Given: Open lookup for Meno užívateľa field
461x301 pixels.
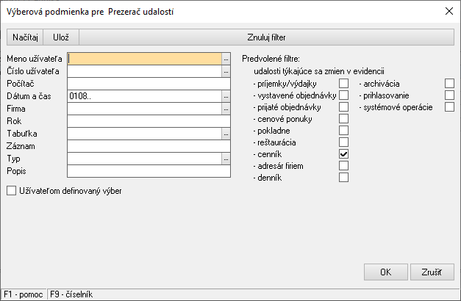Looking at the screenshot, I should (226, 58).
